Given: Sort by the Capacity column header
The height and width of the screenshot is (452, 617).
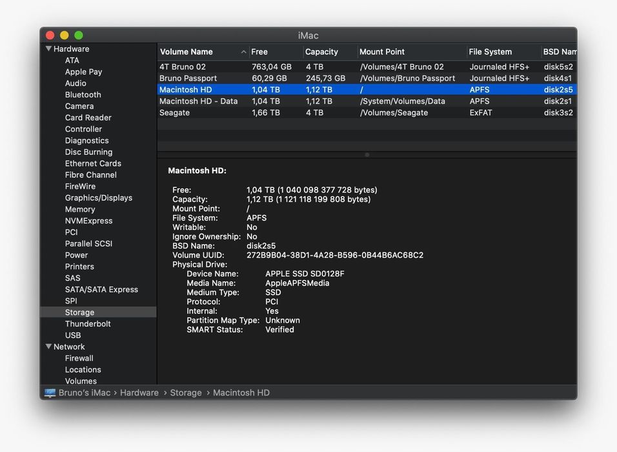Looking at the screenshot, I should [330, 52].
